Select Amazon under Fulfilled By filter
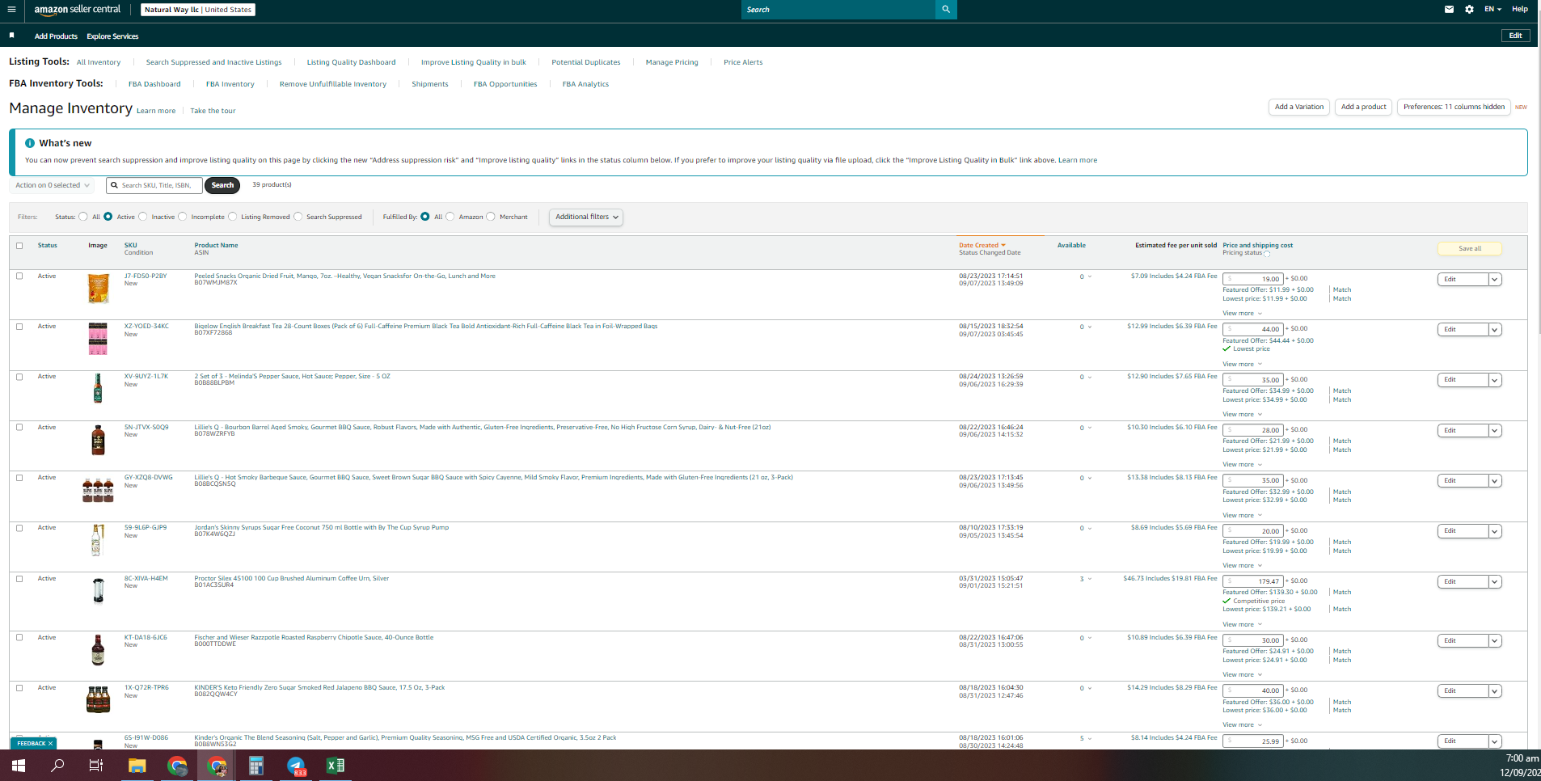1541x781 pixels. click(450, 217)
